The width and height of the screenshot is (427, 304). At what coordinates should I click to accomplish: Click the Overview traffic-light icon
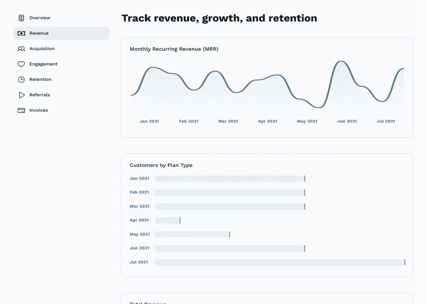(21, 18)
